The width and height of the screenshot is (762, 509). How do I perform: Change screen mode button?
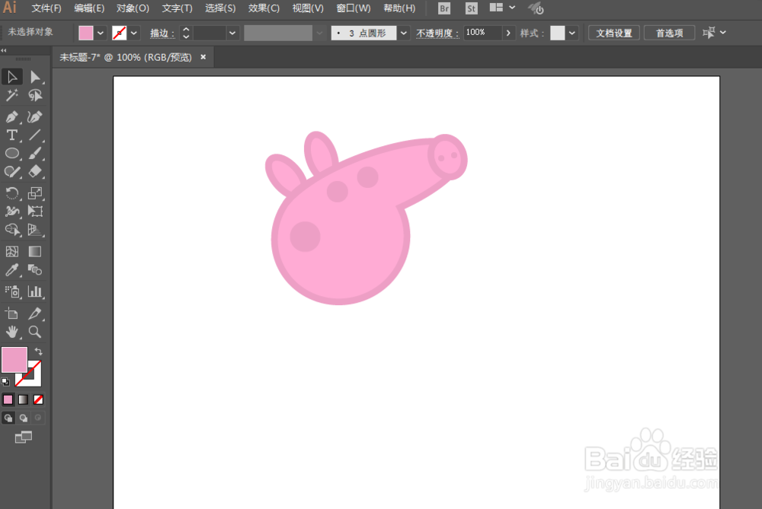(x=24, y=437)
